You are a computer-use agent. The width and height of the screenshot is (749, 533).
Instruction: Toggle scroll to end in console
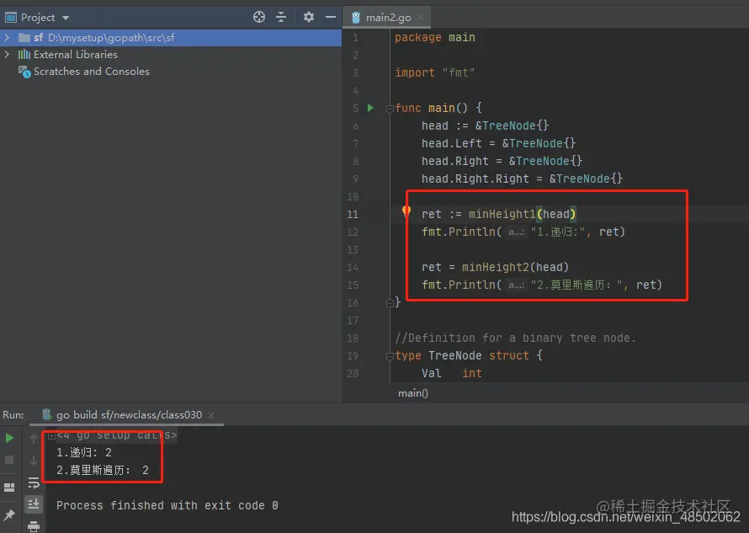coord(34,504)
